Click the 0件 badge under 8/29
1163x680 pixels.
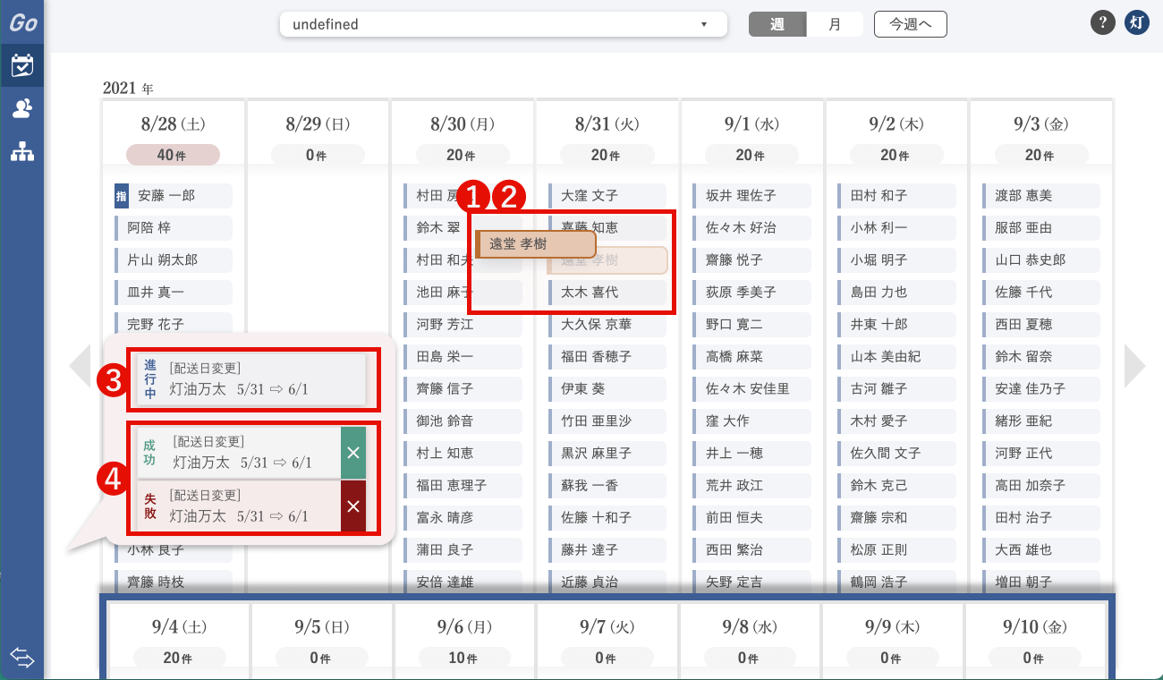click(318, 155)
